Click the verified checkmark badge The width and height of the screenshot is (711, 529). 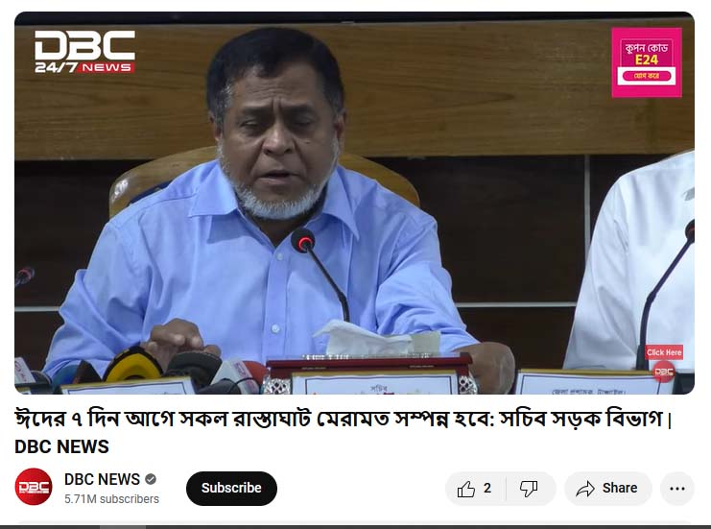click(x=151, y=479)
